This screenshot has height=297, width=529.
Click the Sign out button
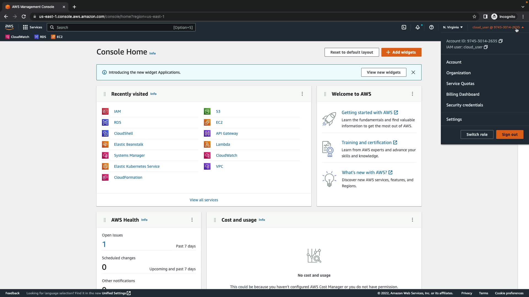click(x=509, y=134)
